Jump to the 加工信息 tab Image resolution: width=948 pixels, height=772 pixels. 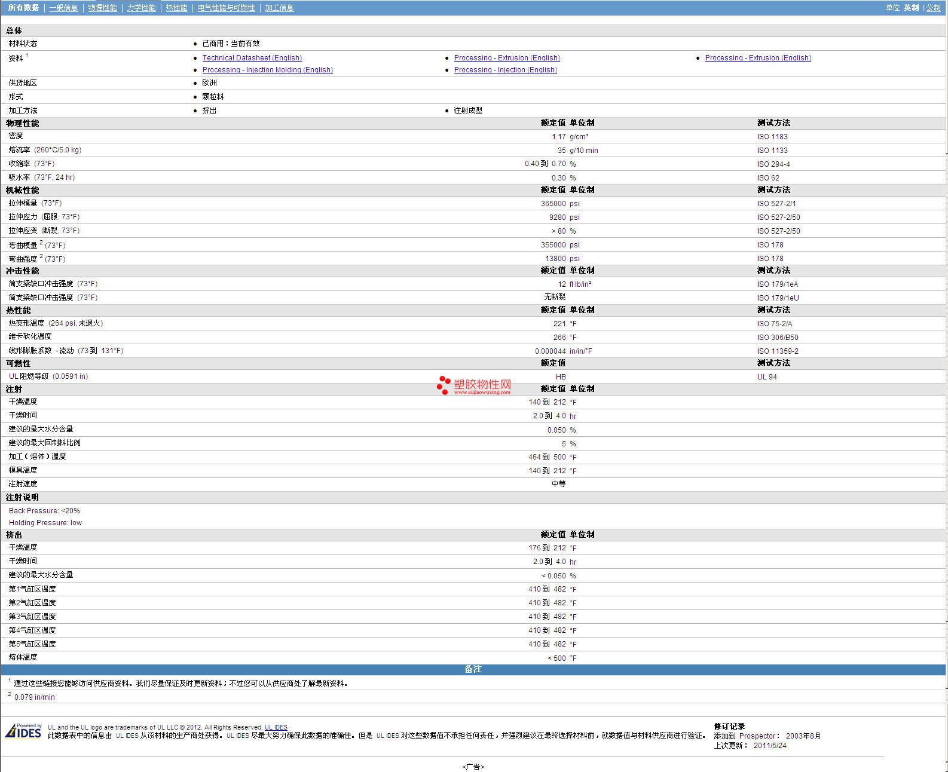(x=279, y=8)
